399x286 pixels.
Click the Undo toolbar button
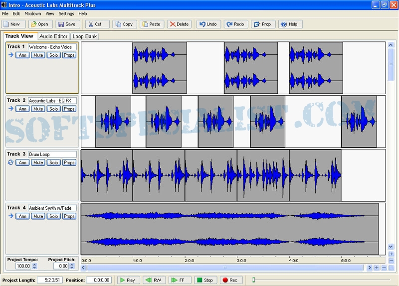208,24
